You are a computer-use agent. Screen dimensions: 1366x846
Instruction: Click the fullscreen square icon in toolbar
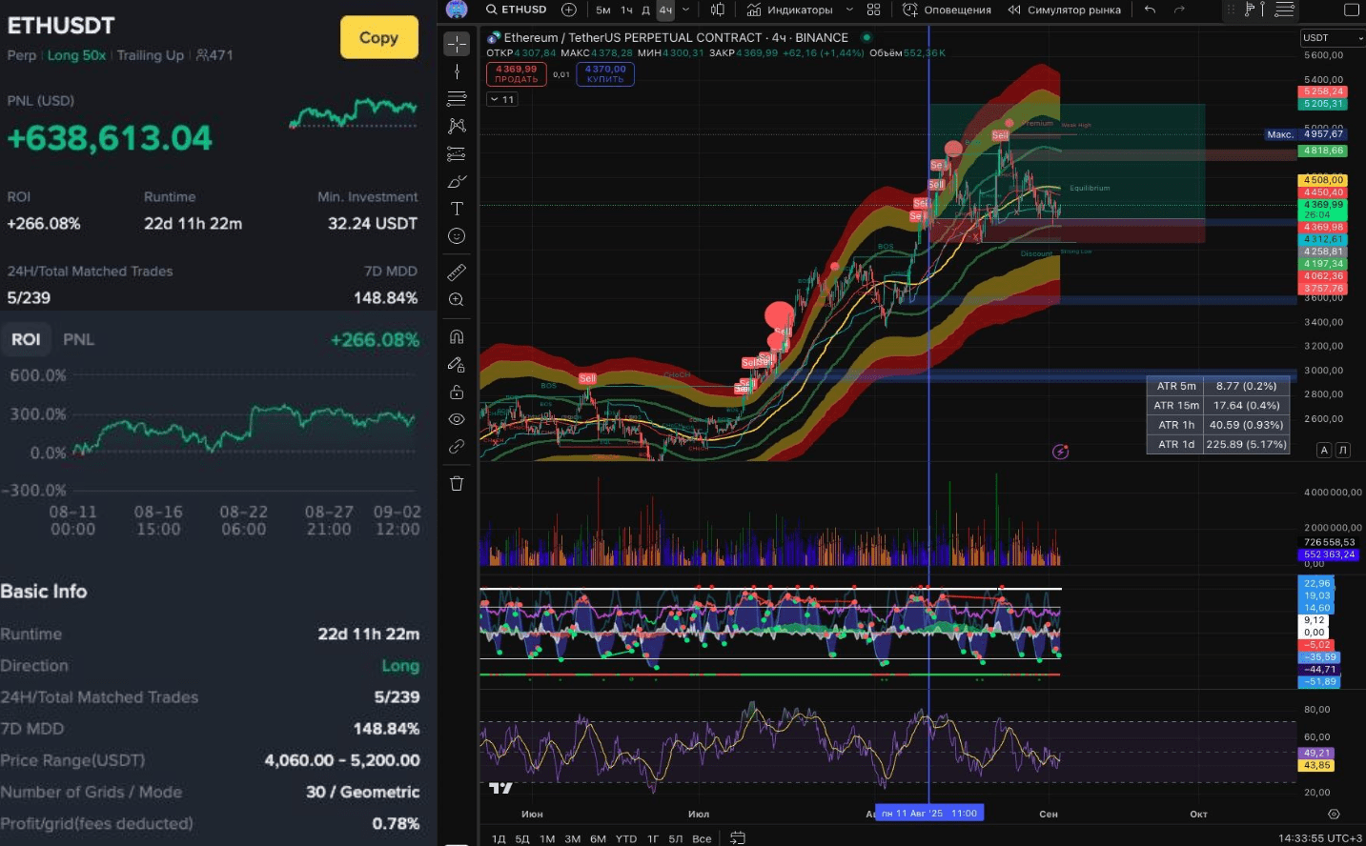click(x=1352, y=10)
